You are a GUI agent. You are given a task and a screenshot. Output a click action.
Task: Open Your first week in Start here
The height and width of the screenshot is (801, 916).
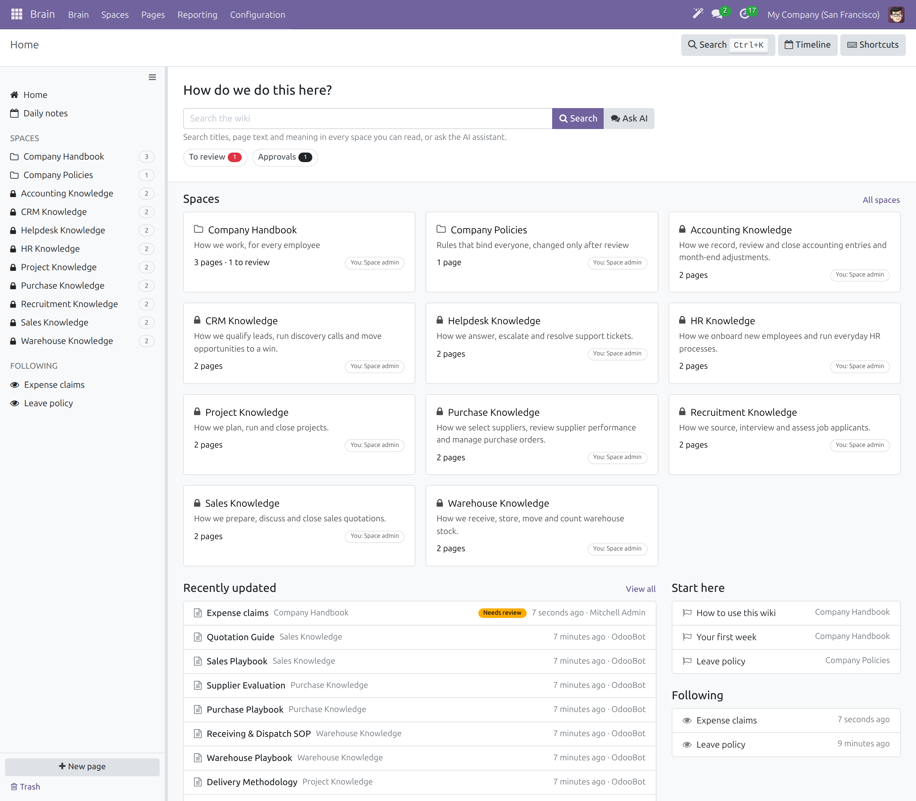click(786, 637)
